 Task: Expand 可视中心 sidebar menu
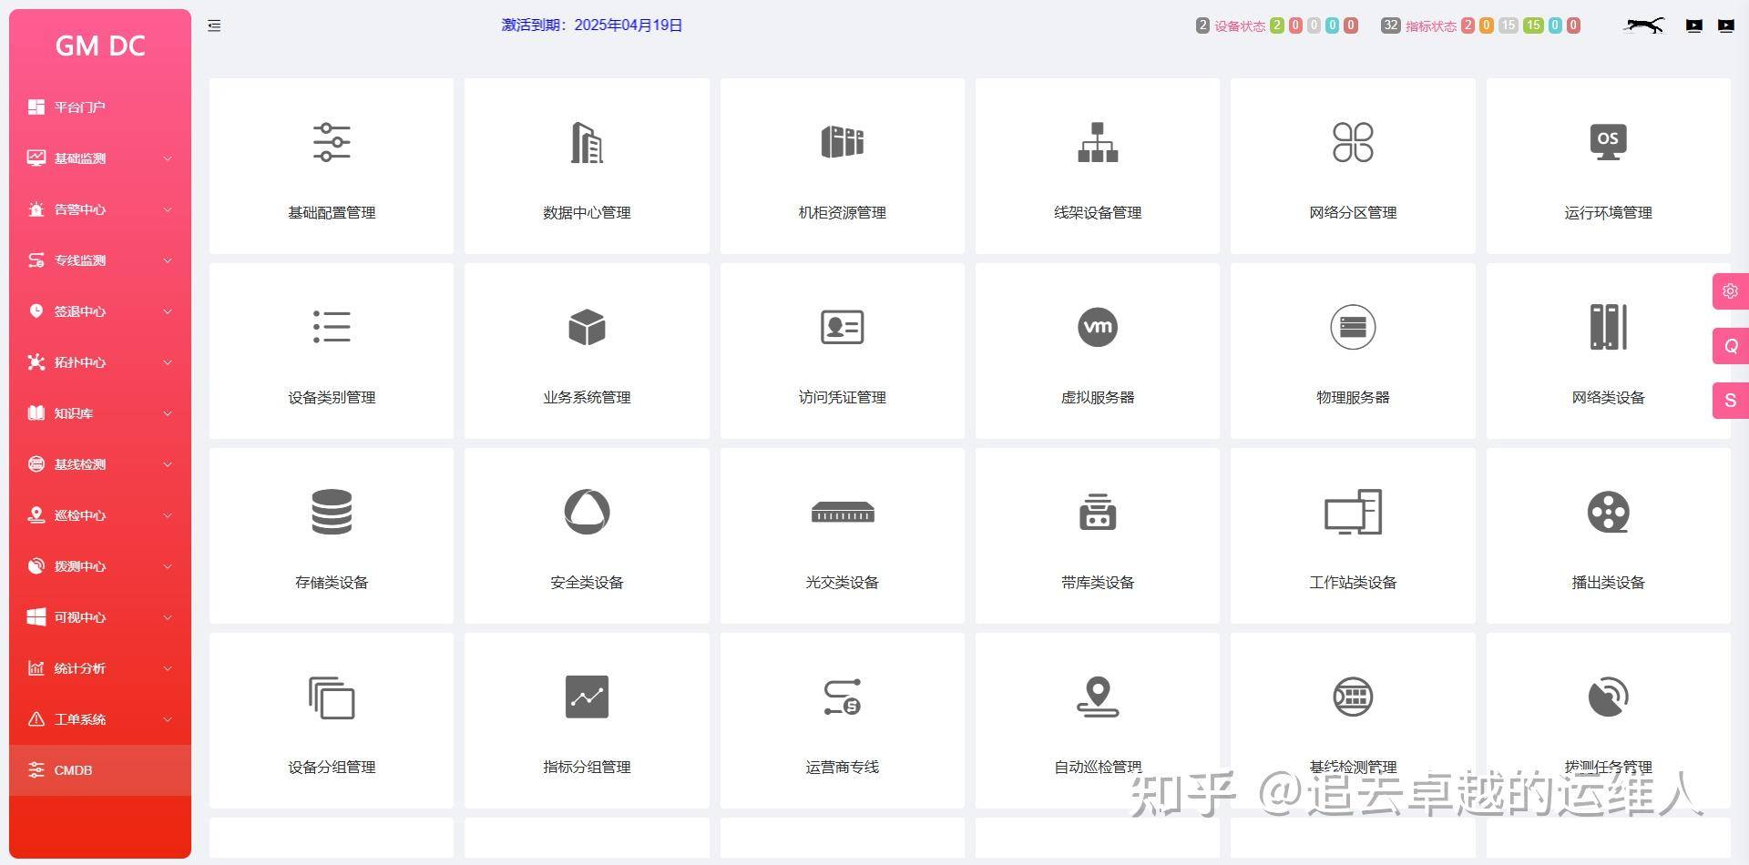pyautogui.click(x=100, y=617)
